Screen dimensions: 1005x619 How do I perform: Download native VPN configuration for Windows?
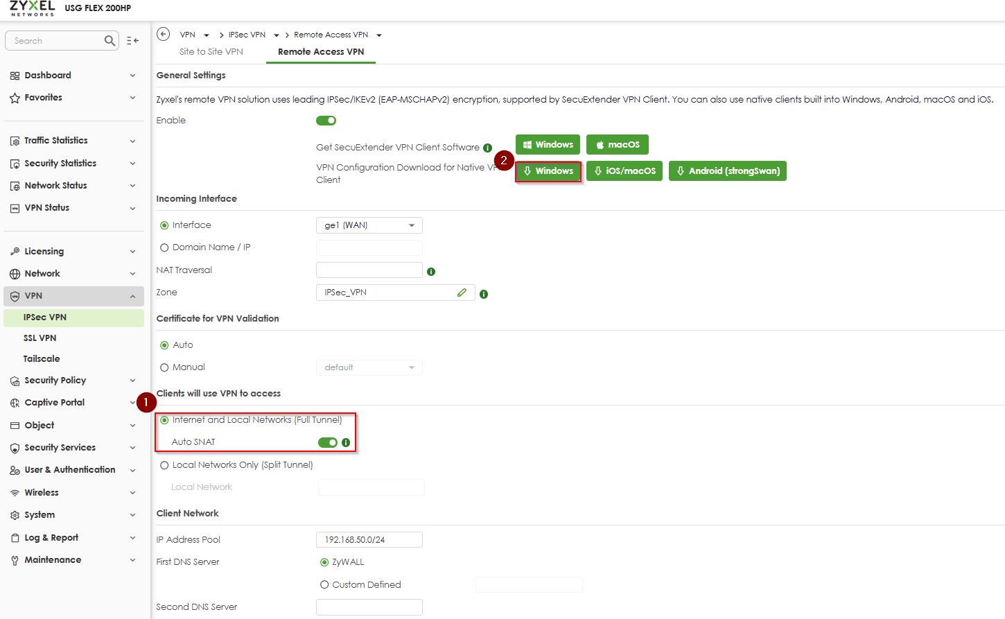pos(548,171)
